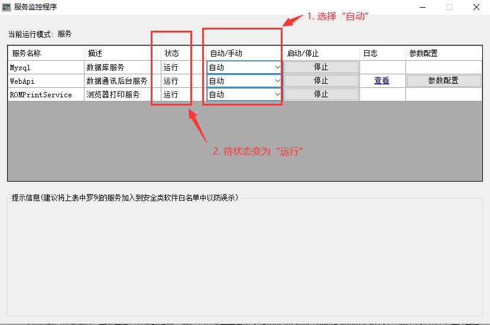Expand auto/manual dropdown for ROMPrintService

(x=277, y=94)
